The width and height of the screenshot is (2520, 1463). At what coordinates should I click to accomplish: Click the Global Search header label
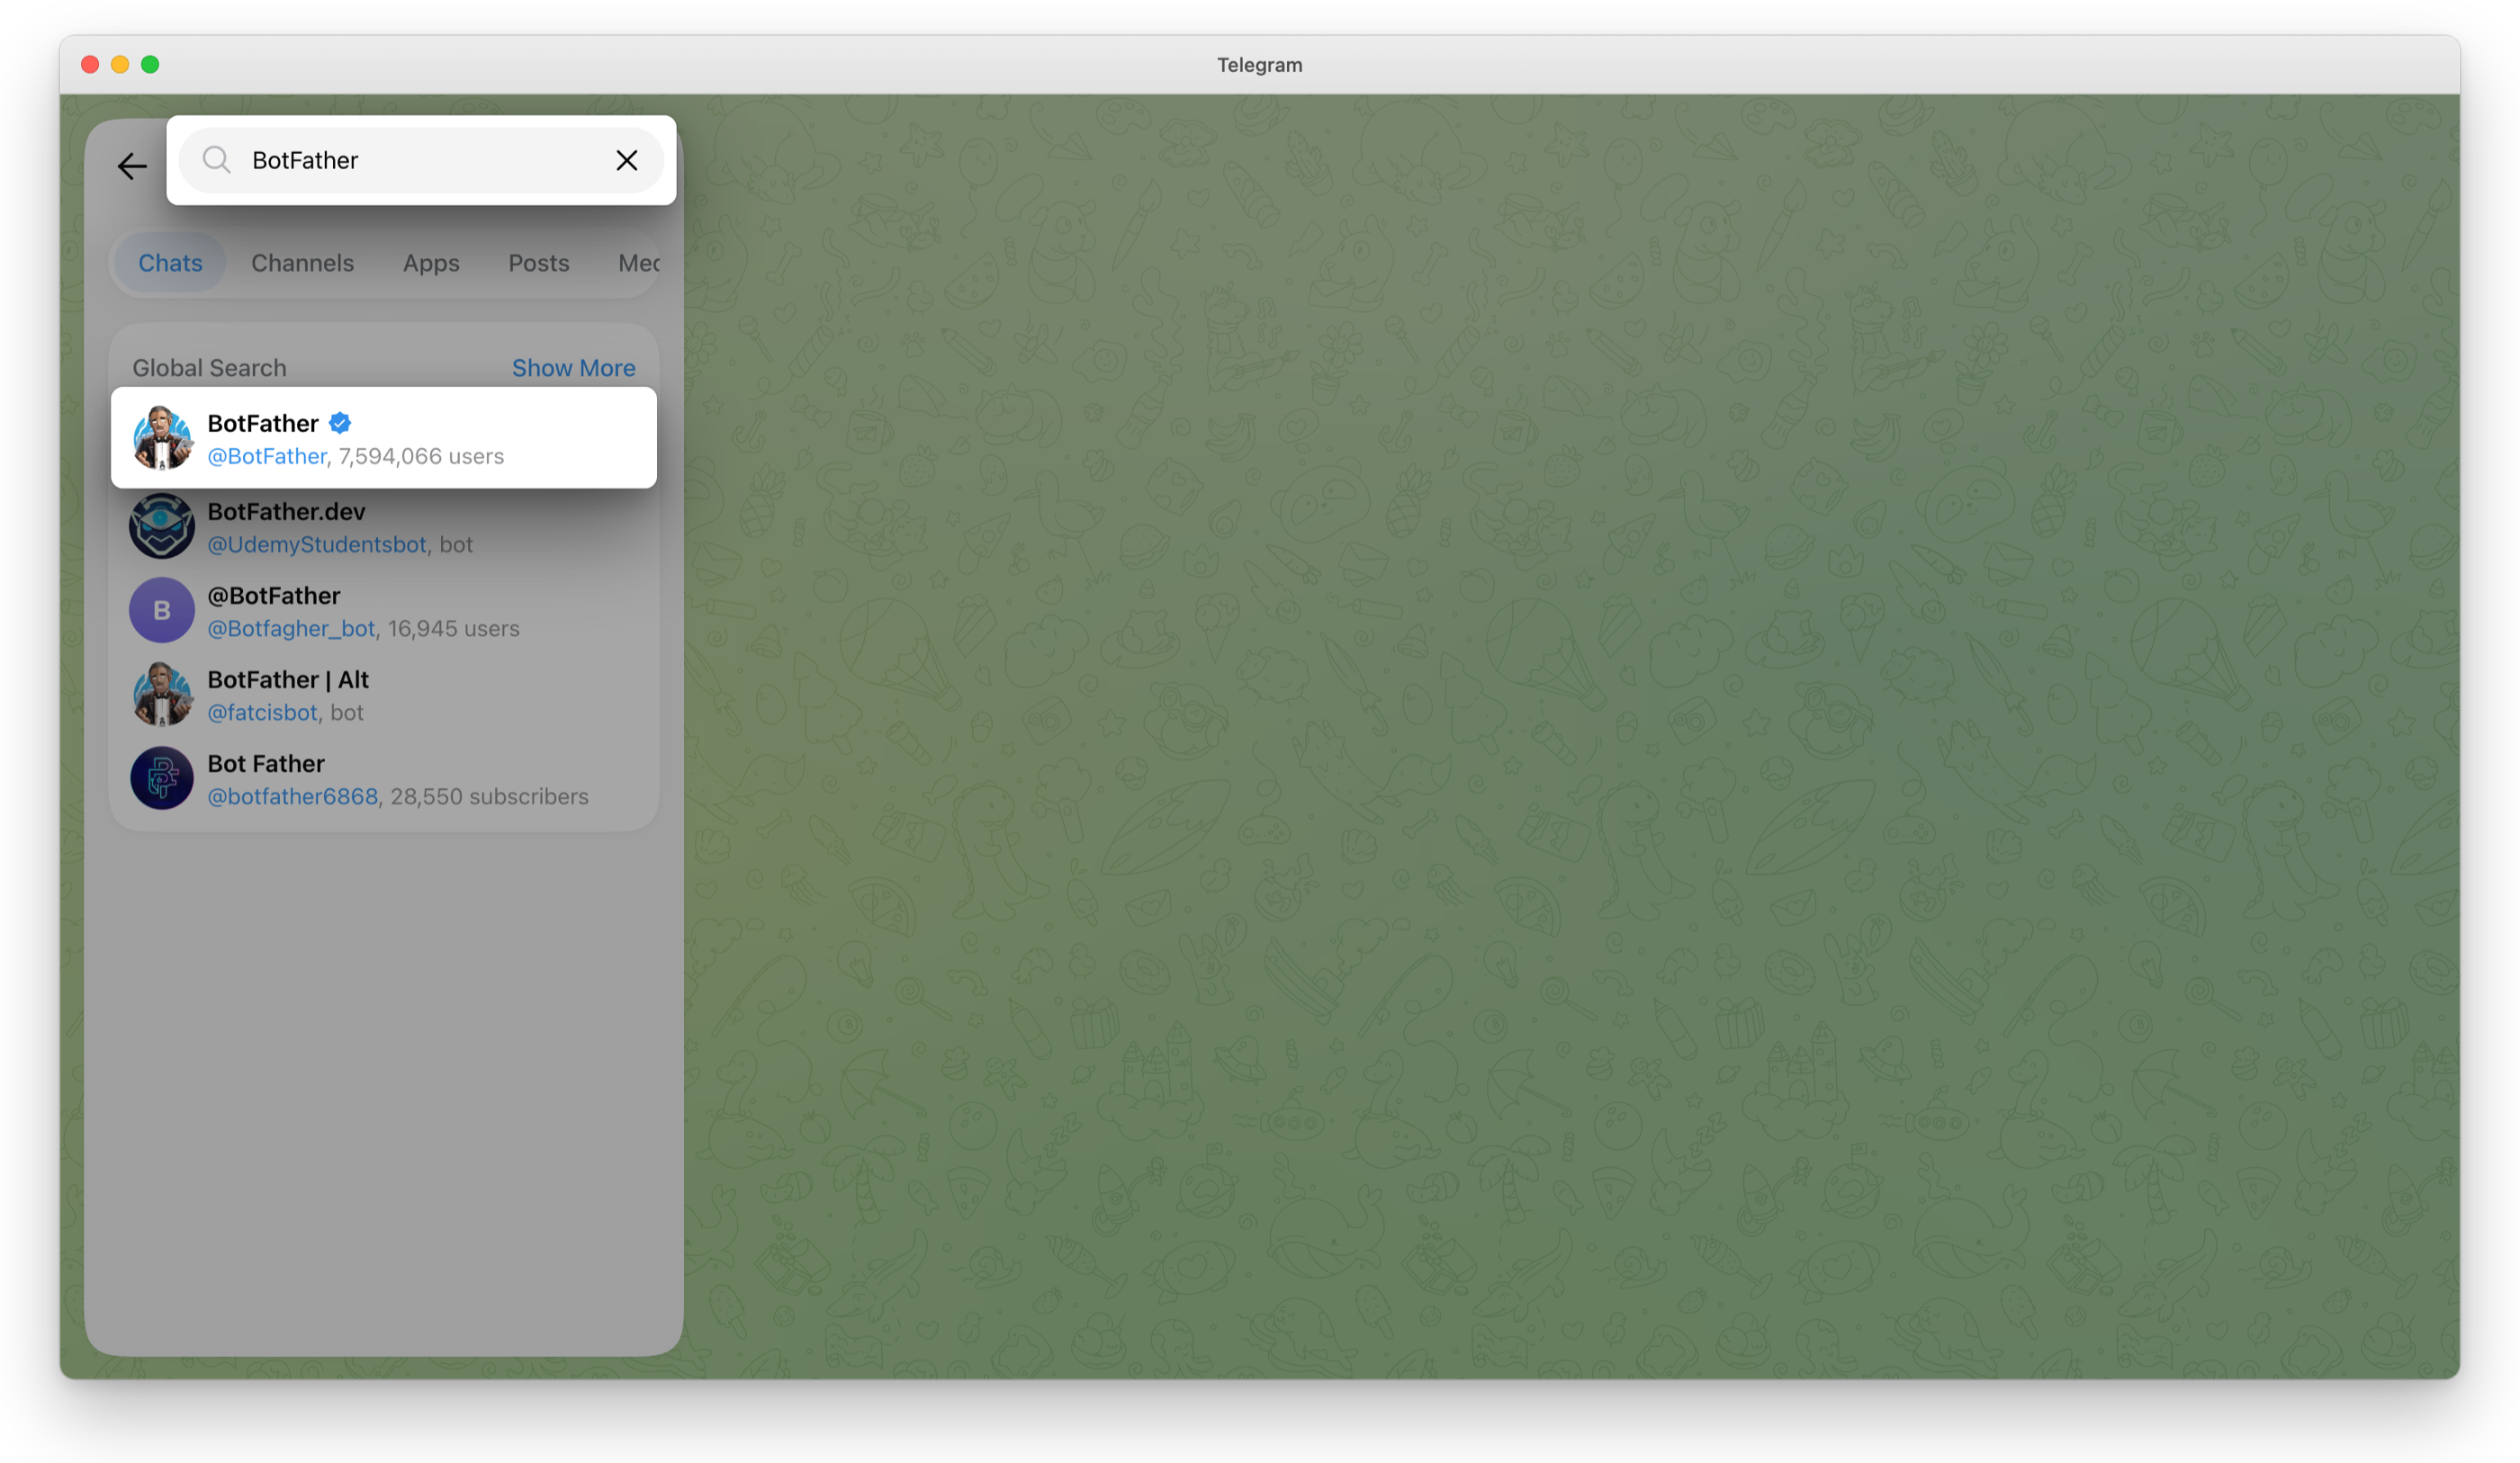(209, 368)
